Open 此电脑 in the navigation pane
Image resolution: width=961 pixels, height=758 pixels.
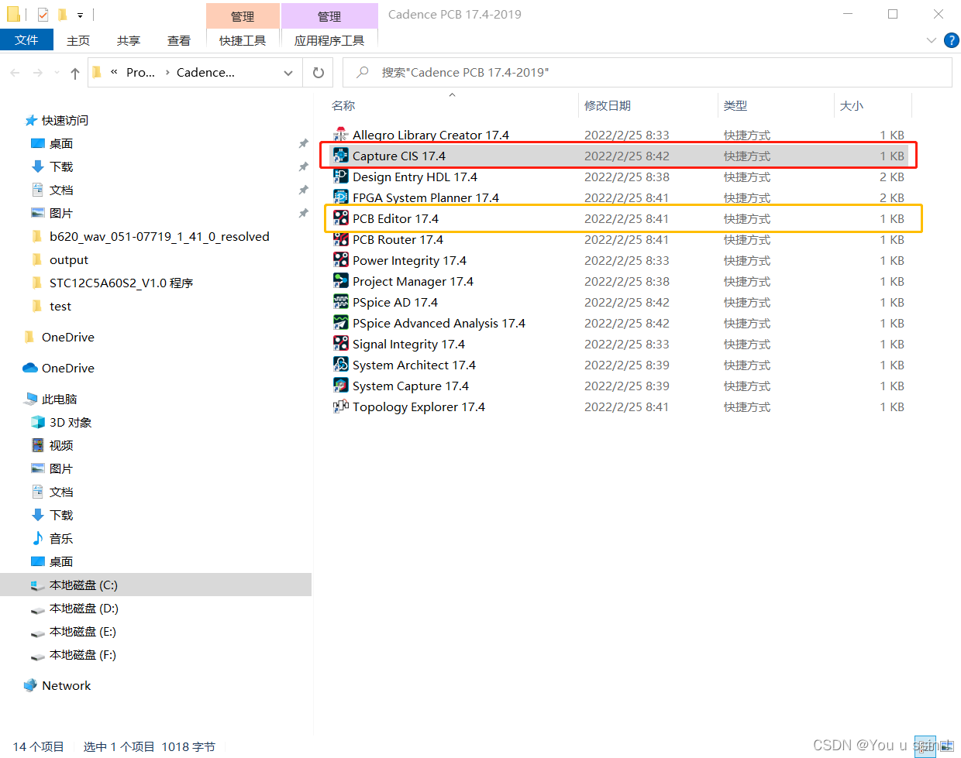click(x=59, y=400)
